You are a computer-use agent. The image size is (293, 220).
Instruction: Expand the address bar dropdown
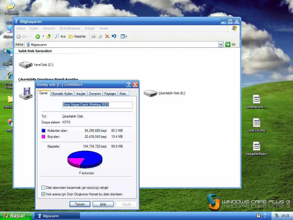[x=221, y=44]
